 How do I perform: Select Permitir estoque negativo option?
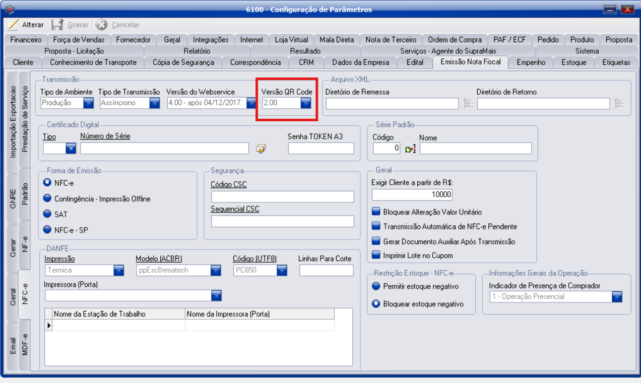tap(376, 286)
